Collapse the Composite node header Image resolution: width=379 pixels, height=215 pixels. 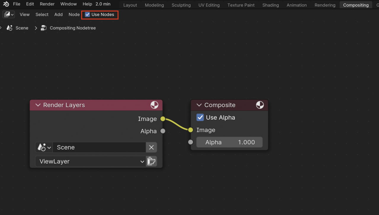tap(199, 105)
